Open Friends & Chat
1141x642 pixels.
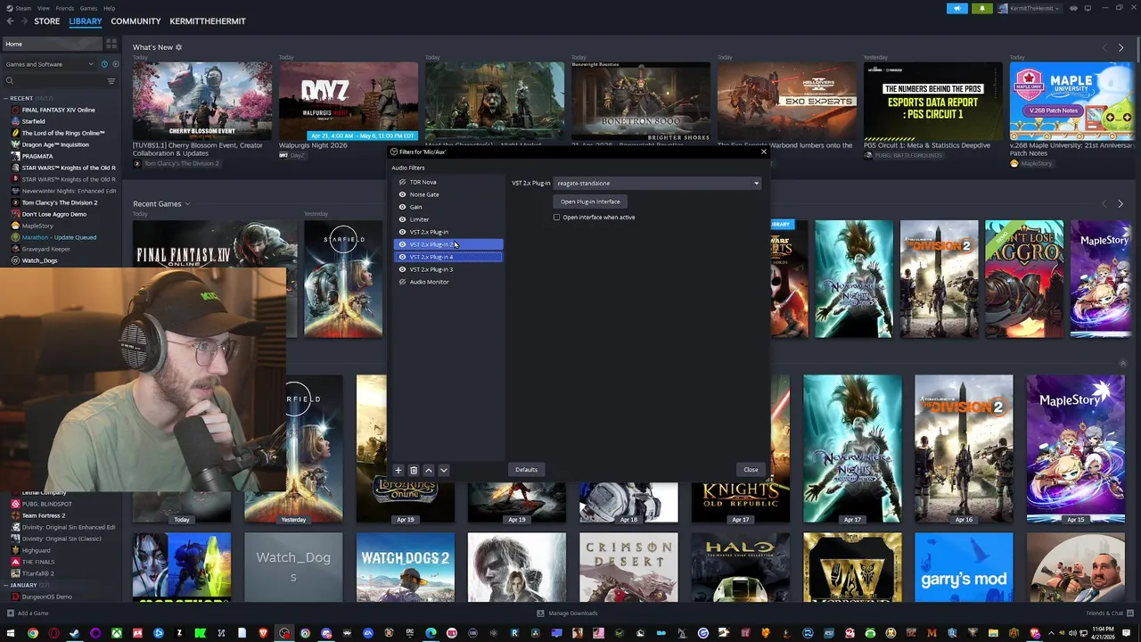click(1109, 613)
